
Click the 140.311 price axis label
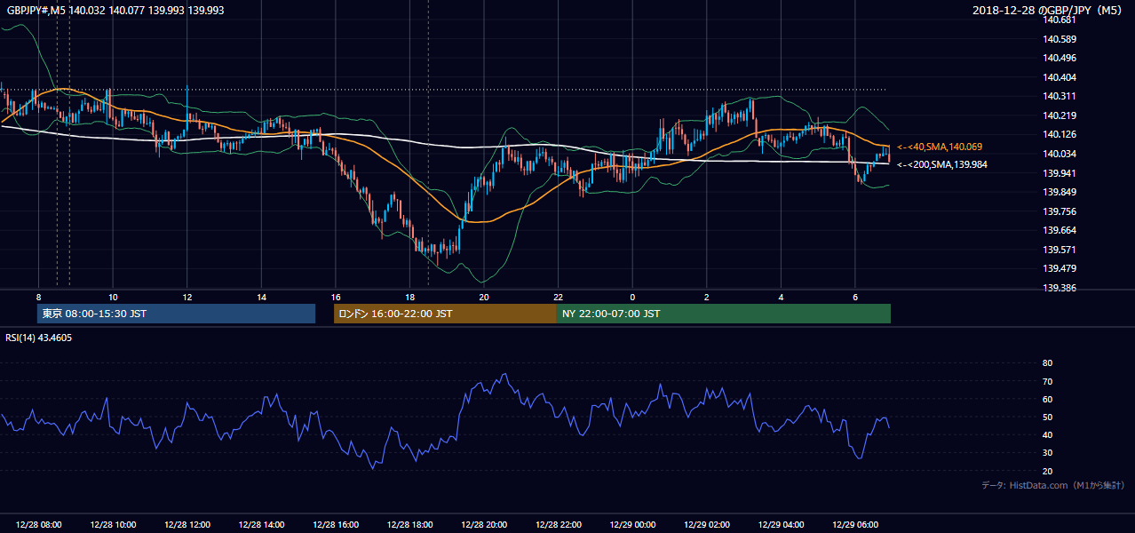[x=1060, y=96]
